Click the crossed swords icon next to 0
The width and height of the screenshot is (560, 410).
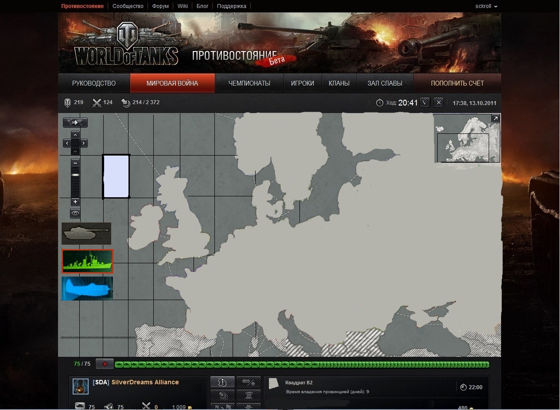pos(146,406)
